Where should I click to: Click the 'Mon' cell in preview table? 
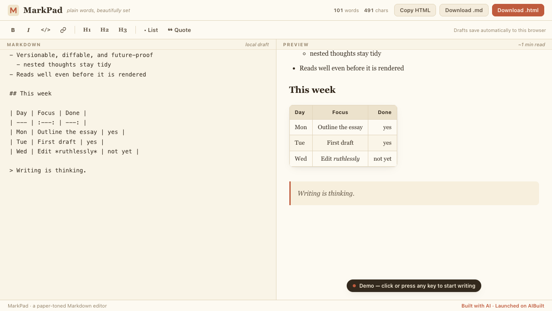pyautogui.click(x=301, y=127)
